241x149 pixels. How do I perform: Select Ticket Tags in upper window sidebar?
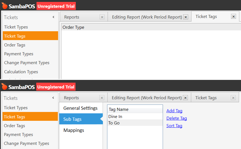click(30, 36)
